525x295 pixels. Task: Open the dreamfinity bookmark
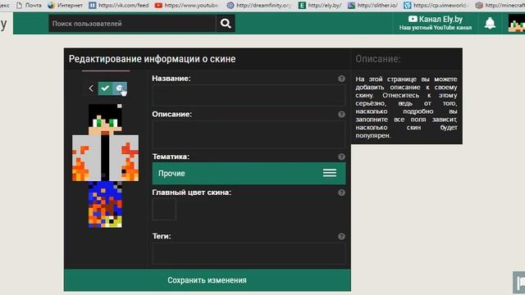pyautogui.click(x=258, y=5)
